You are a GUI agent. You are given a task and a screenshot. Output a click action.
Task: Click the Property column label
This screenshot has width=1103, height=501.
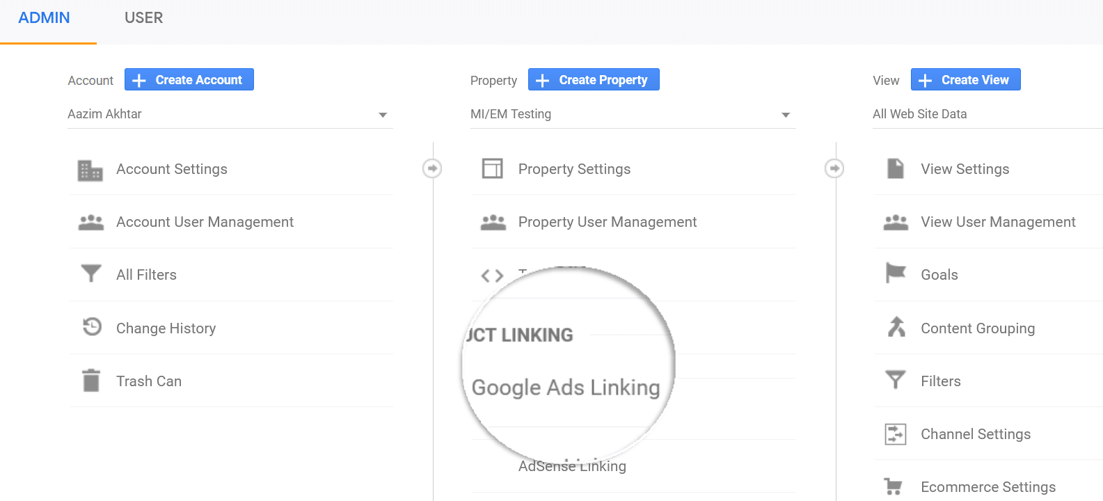(x=493, y=81)
